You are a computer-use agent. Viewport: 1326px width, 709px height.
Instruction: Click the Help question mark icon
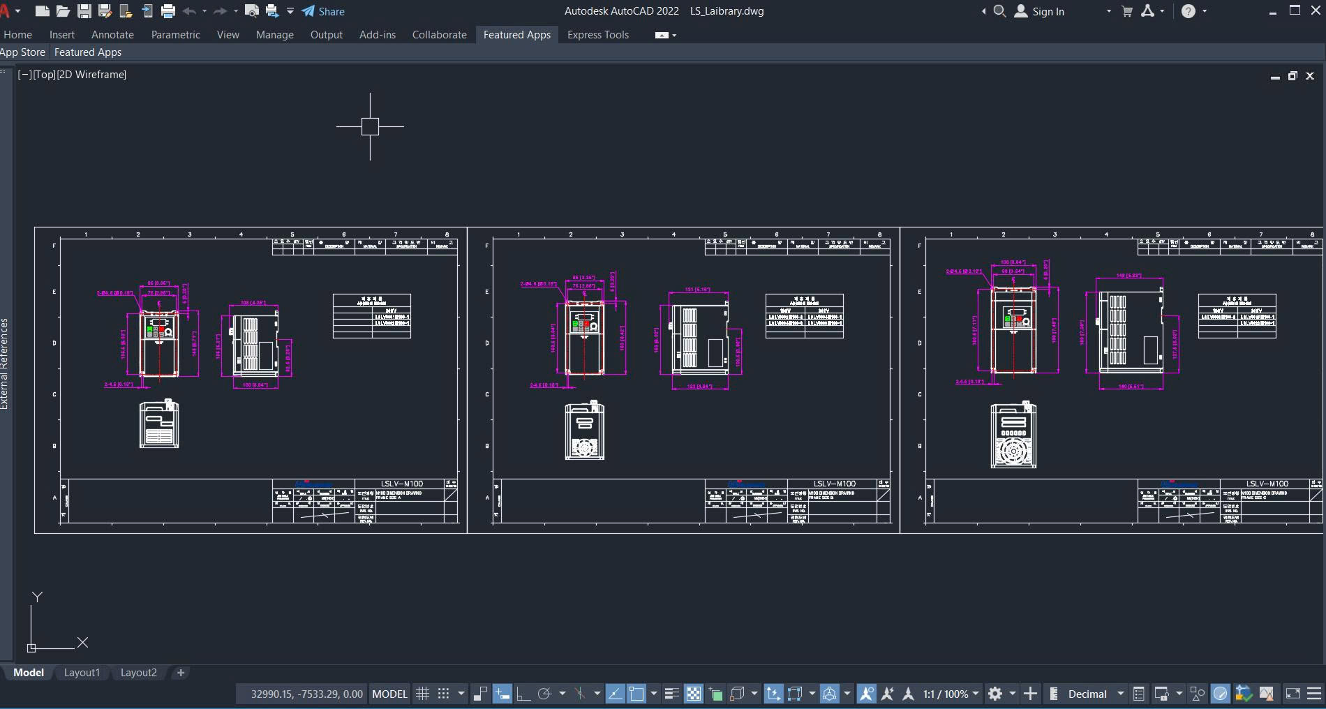[1189, 11]
